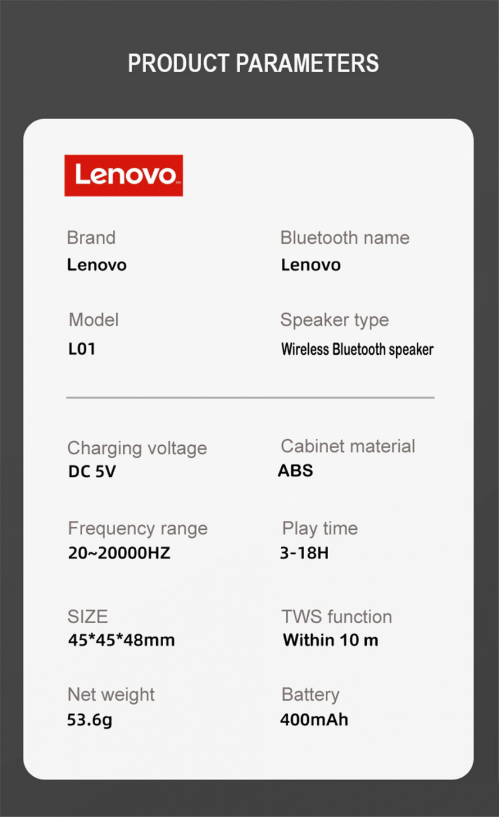
Task: Click Wireless Bluetooth speaker text
Action: pyautogui.click(x=357, y=349)
